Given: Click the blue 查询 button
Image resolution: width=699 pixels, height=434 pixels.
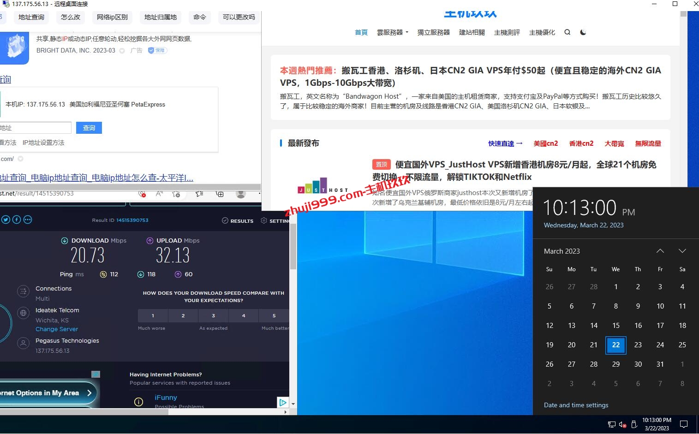Looking at the screenshot, I should [89, 128].
